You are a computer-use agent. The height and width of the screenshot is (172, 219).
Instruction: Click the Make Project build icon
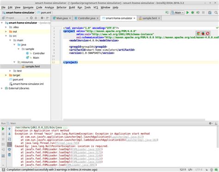point(167,12)
